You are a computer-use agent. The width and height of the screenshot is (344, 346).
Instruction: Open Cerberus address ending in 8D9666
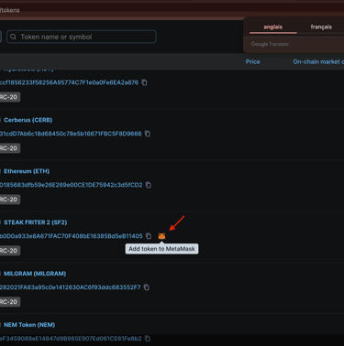tap(71, 134)
